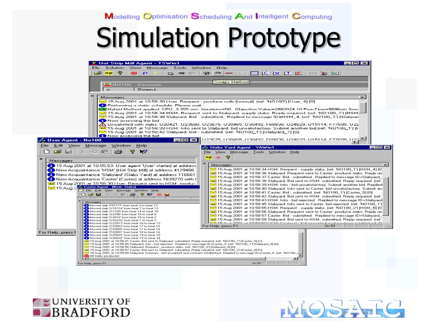Click blue P icon in Hot Strip Mill toolbar
Image resolution: width=437 pixels, height=328 pixels.
click(x=145, y=73)
